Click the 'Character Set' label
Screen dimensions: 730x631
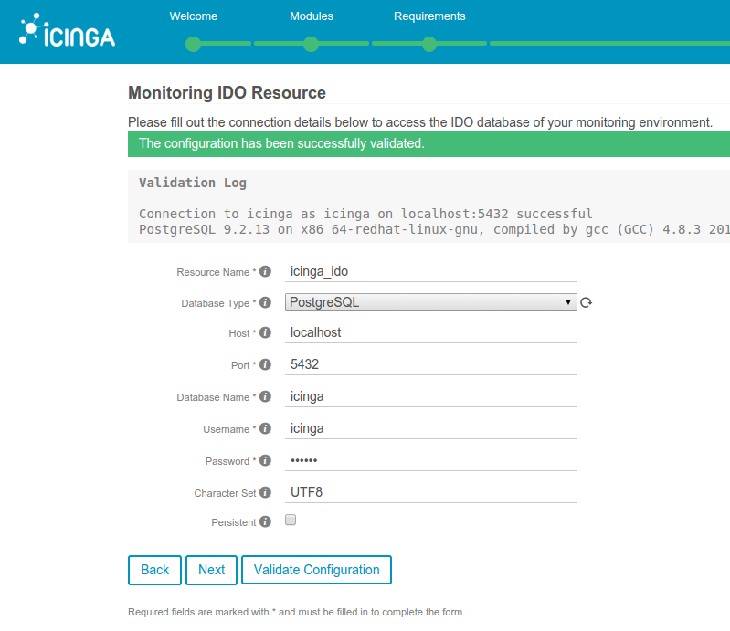(225, 493)
